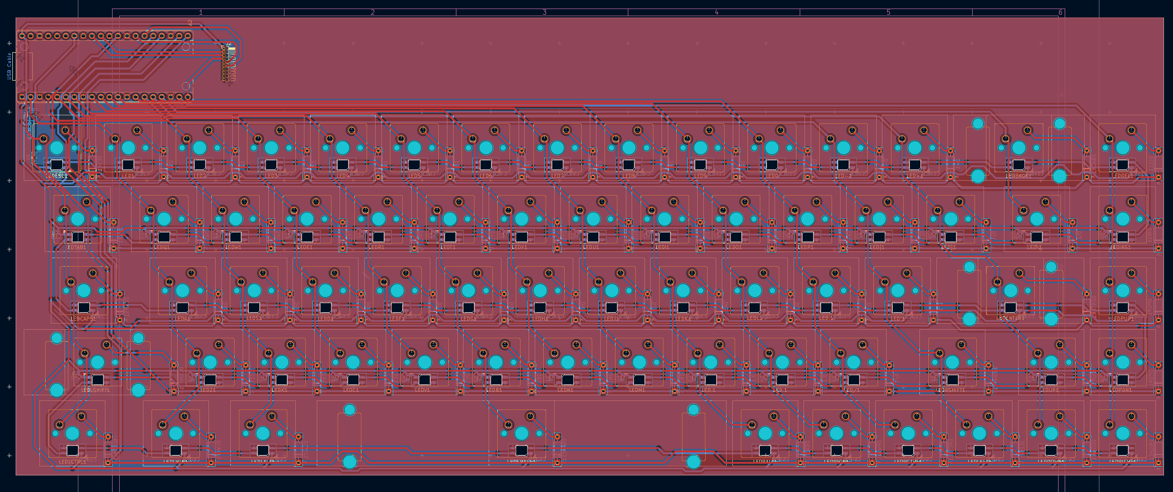
Task: Click the LEDPUP1 label
Action: pyautogui.click(x=1123, y=319)
